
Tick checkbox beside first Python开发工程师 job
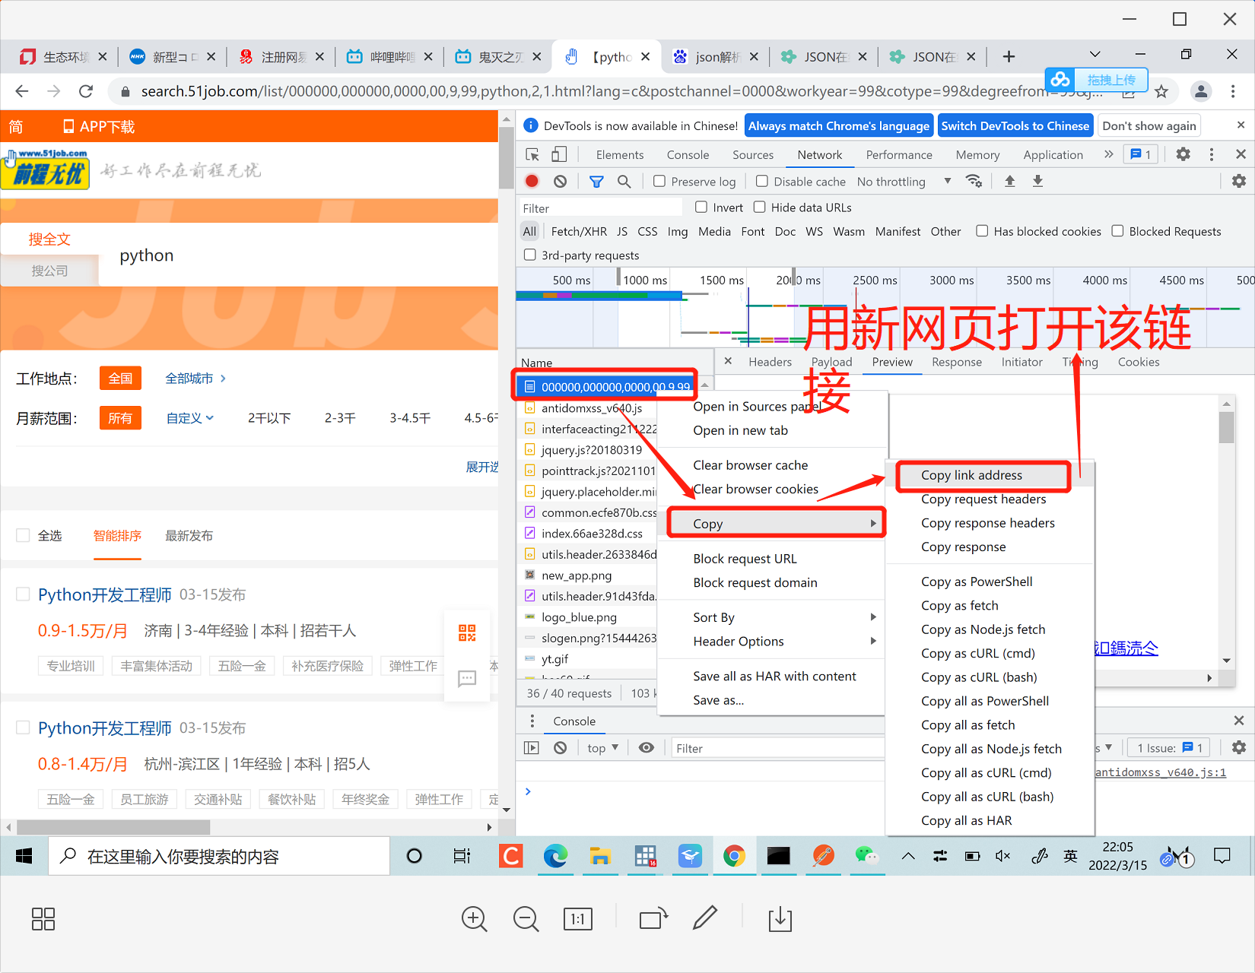(23, 594)
